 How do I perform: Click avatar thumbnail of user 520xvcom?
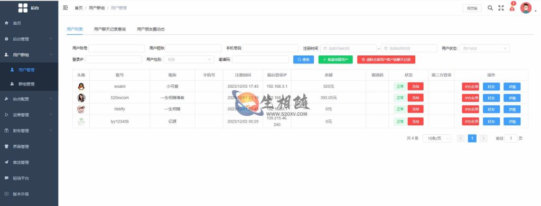[81, 98]
